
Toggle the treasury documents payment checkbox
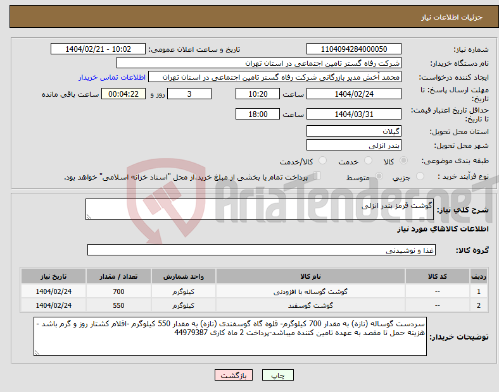click(x=317, y=176)
